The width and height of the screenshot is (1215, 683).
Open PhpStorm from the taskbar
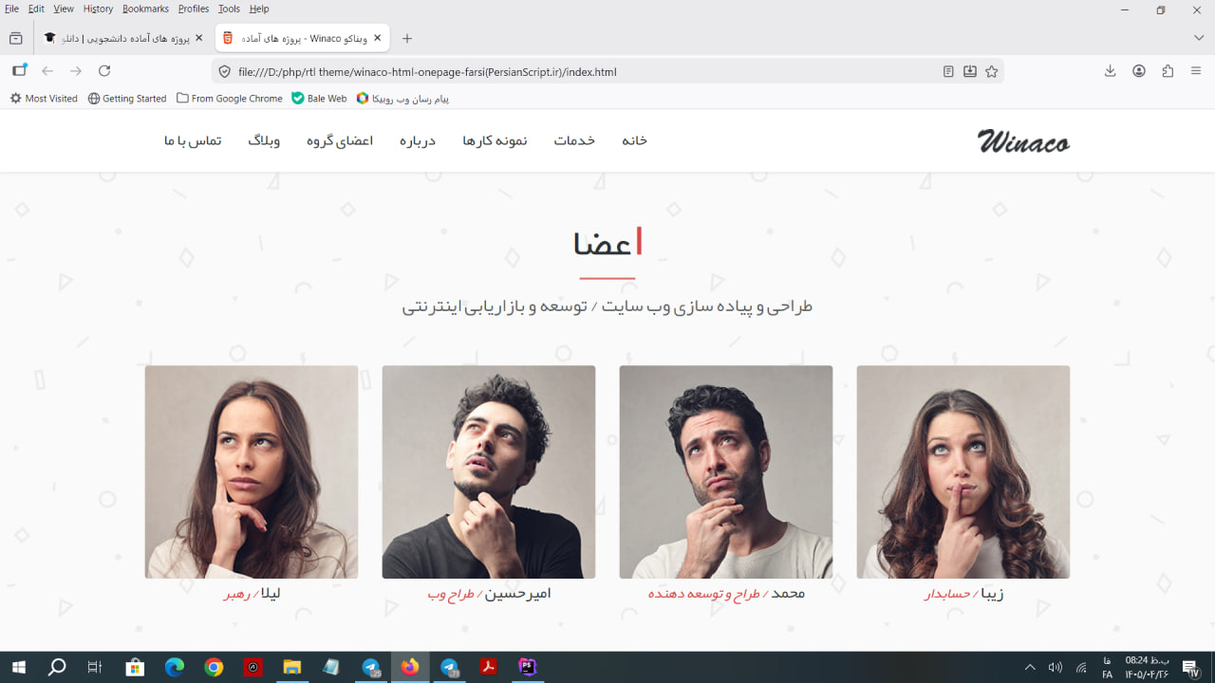(528, 667)
